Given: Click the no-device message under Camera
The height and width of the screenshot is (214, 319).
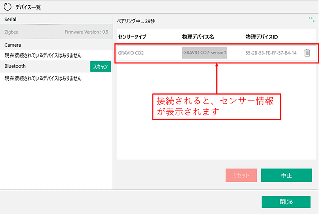Looking at the screenshot, I should click(43, 55).
